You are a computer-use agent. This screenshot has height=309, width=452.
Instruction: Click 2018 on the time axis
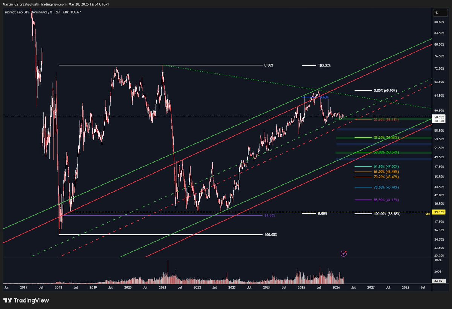pyautogui.click(x=58, y=287)
